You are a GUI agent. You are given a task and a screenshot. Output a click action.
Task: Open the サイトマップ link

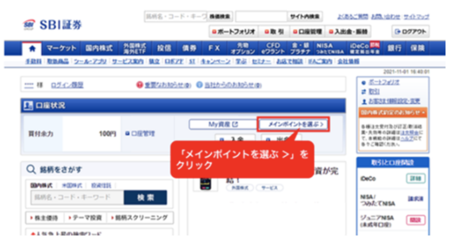[x=416, y=17]
